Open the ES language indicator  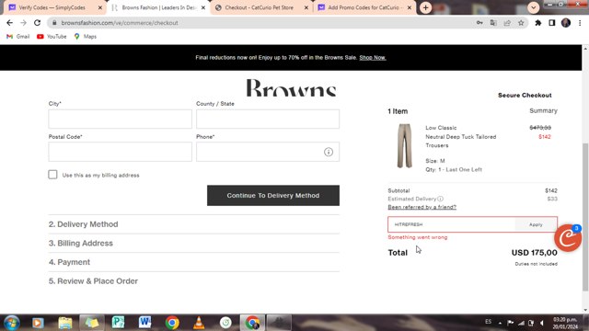pos(488,322)
